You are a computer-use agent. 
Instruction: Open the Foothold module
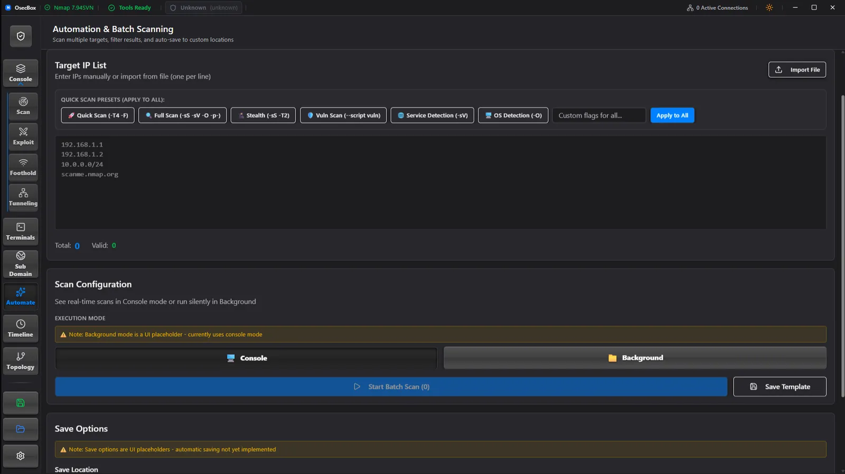tap(23, 167)
